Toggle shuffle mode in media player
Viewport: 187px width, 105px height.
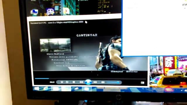(x=62, y=82)
